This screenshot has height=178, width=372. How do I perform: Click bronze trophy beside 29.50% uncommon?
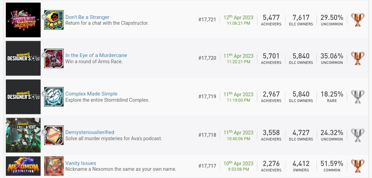(x=357, y=20)
